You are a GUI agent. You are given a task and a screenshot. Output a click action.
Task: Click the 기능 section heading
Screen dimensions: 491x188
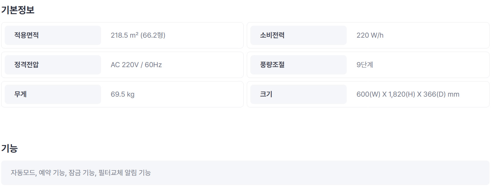[x=10, y=148]
